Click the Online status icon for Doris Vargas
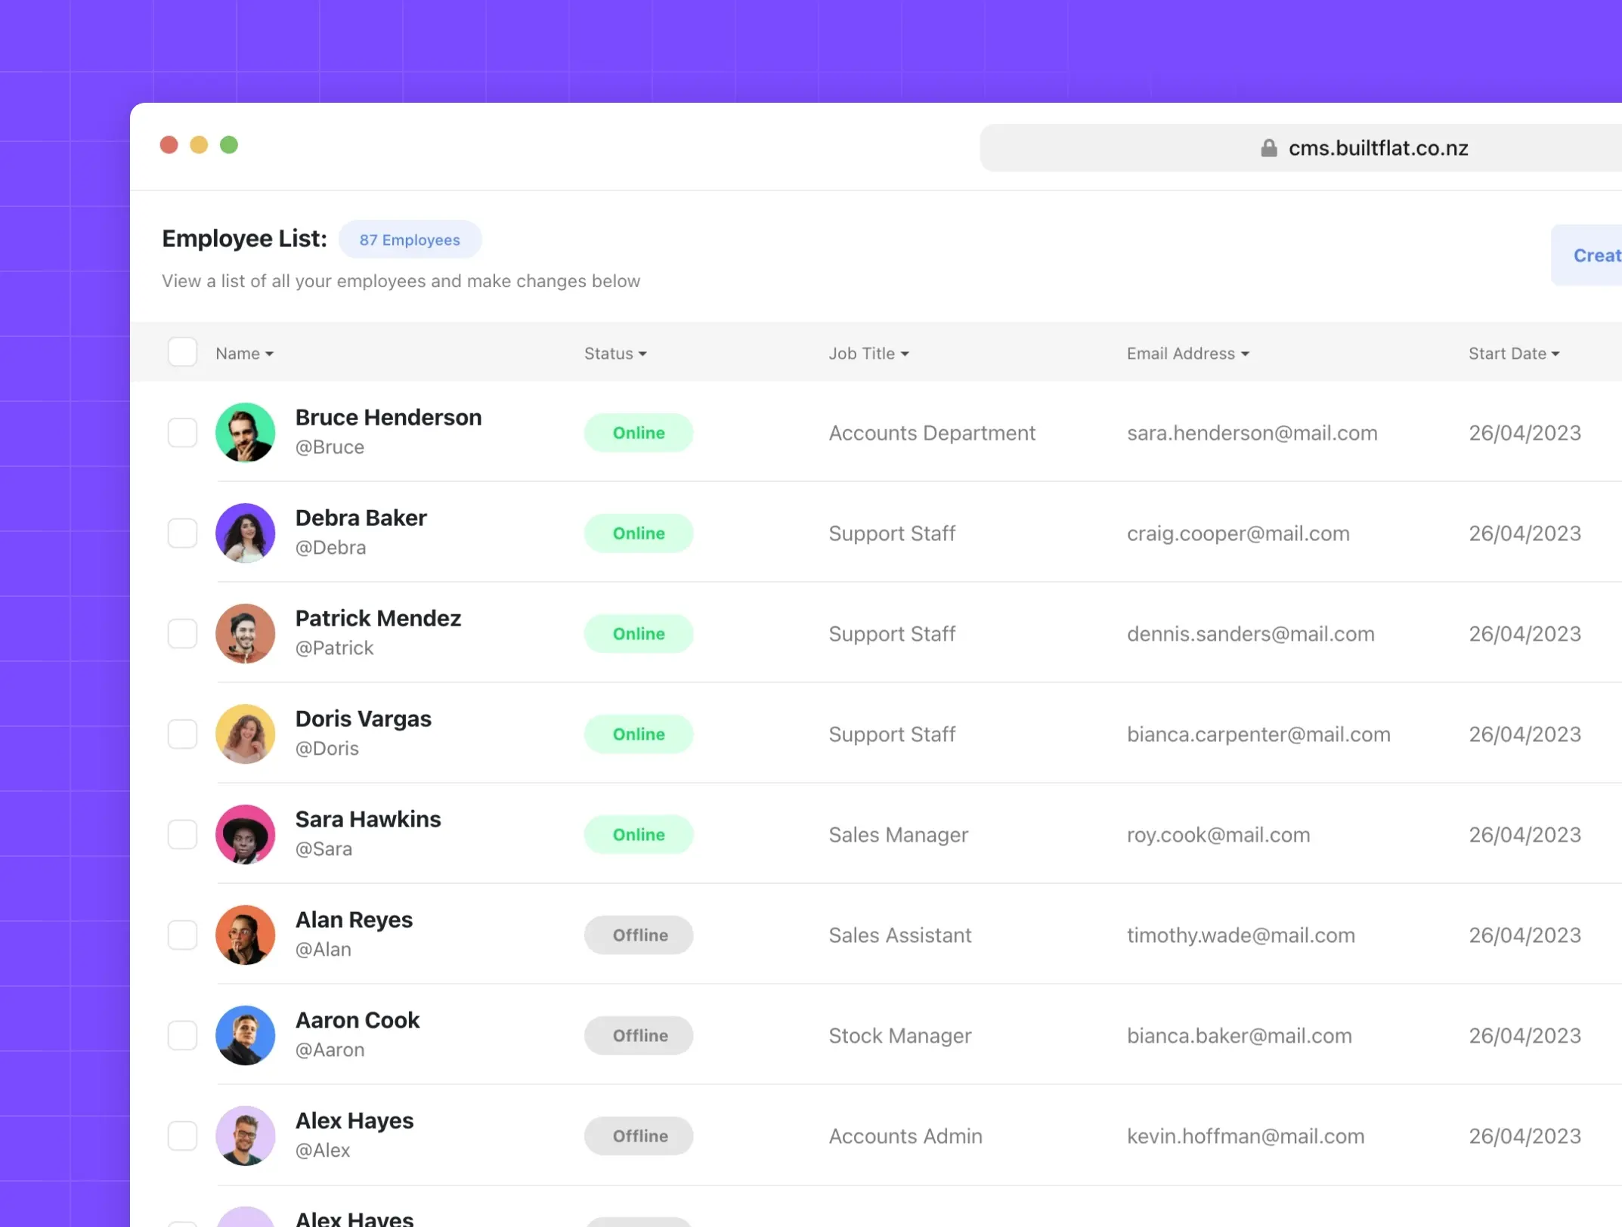The height and width of the screenshot is (1227, 1622). coord(638,734)
